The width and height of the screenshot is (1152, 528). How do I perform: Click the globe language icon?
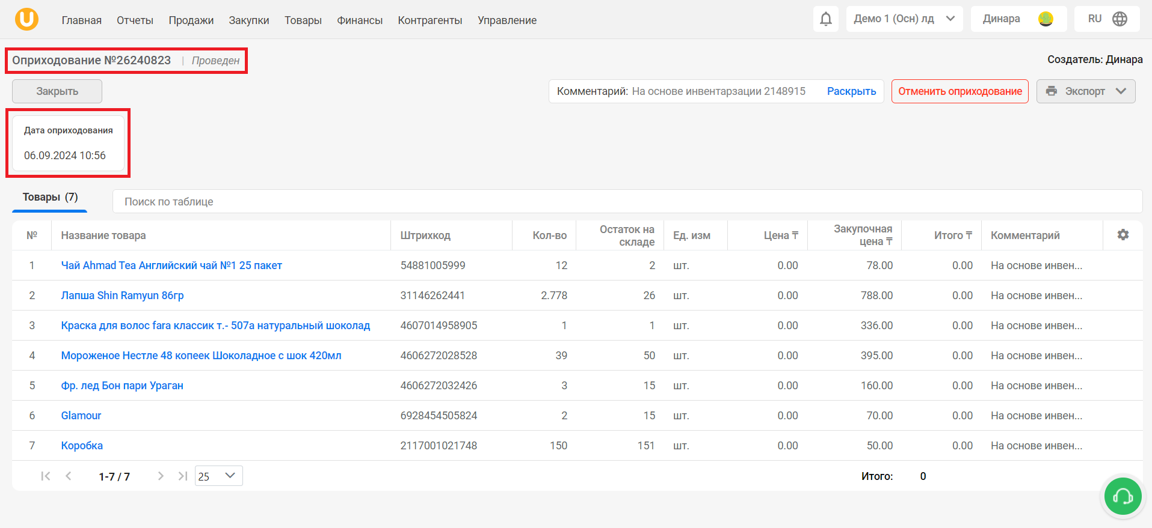tap(1120, 19)
